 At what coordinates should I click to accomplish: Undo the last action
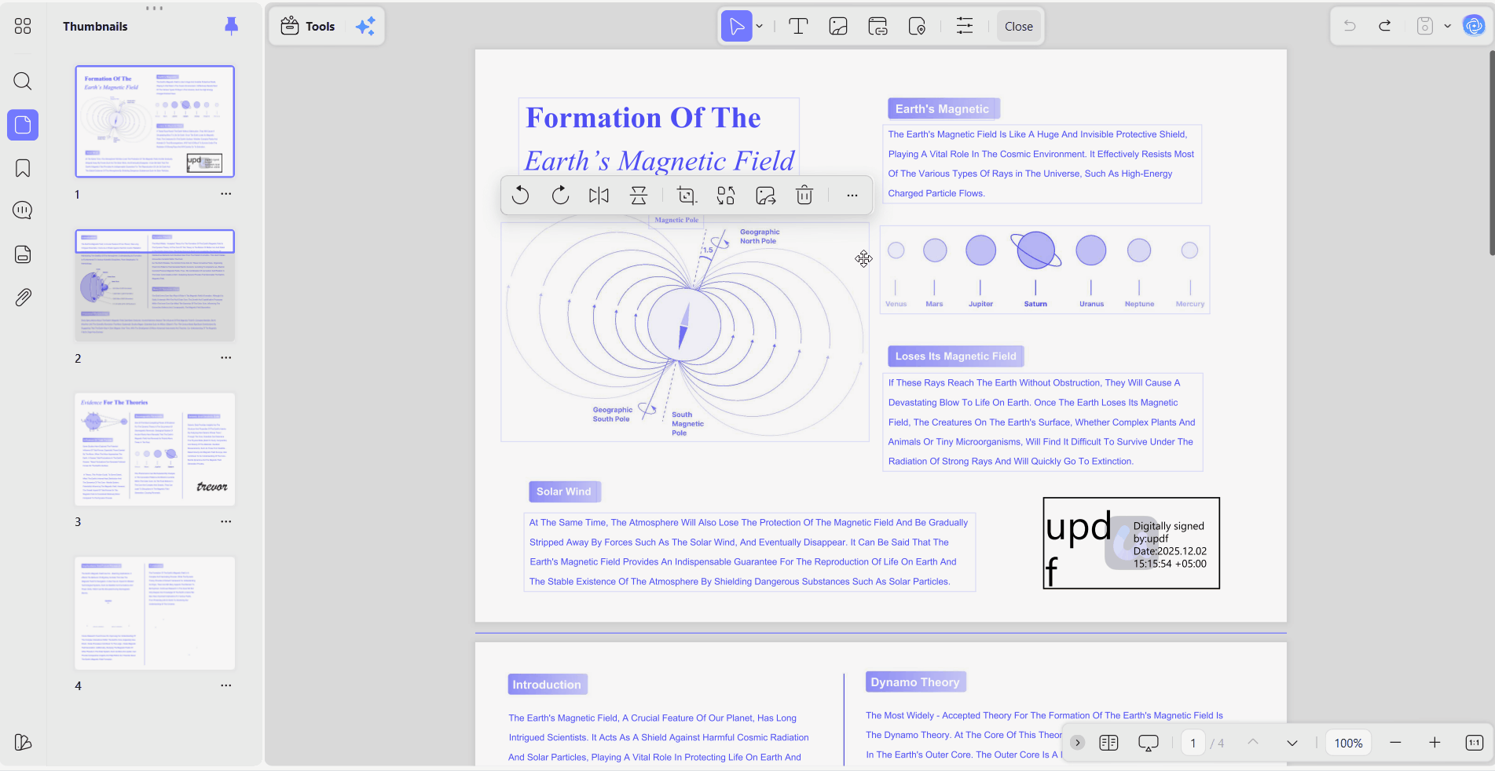[1350, 26]
